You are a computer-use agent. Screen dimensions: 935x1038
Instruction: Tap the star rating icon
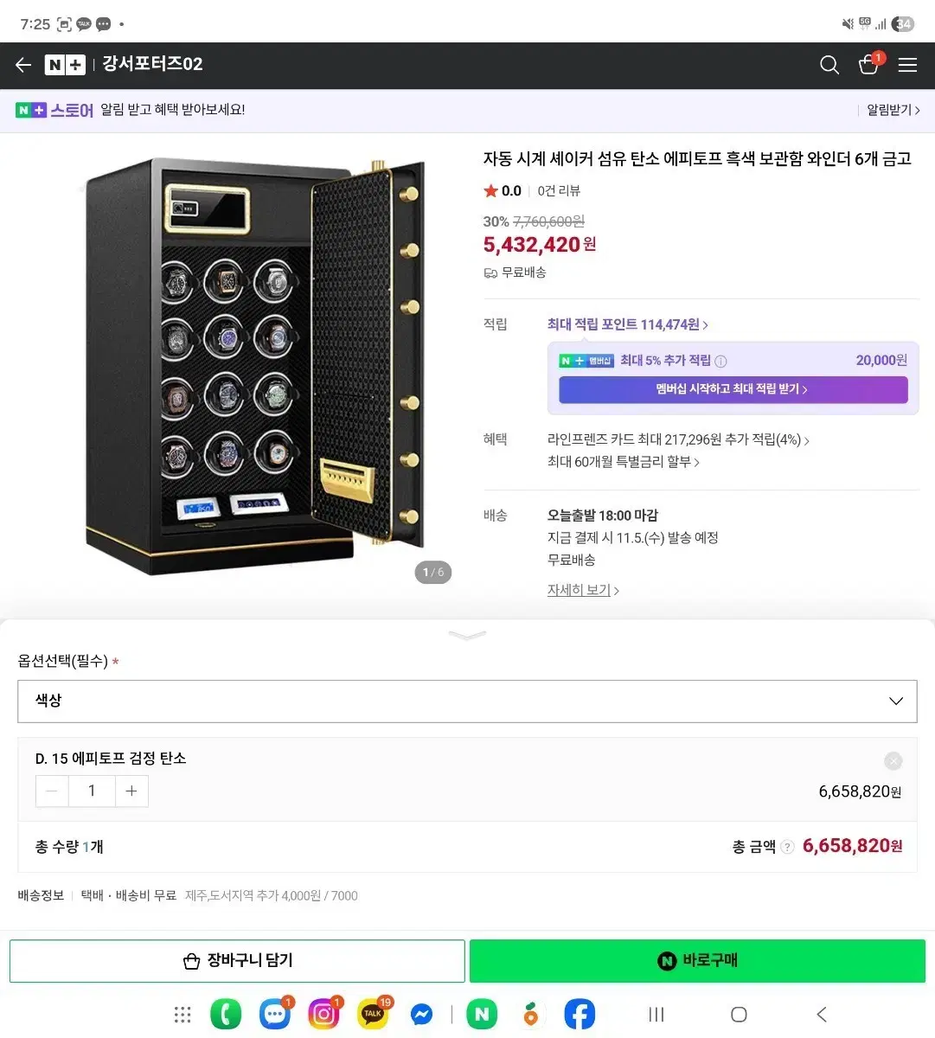490,190
